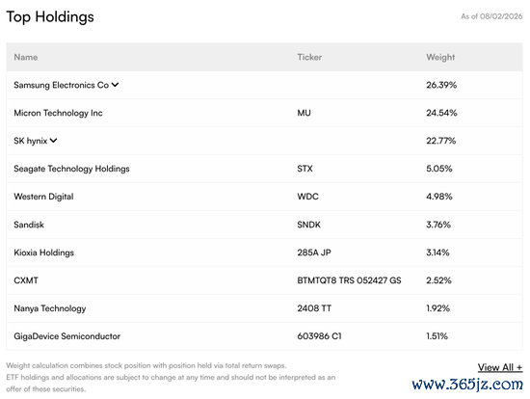Select the Western Digital row
The width and height of the screenshot is (530, 399).
click(264, 197)
